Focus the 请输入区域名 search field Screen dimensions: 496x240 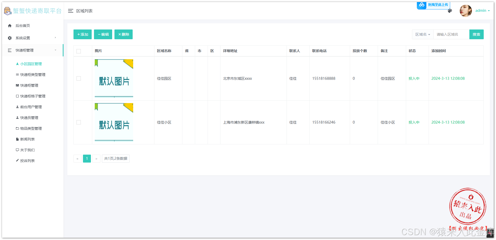[451, 34]
